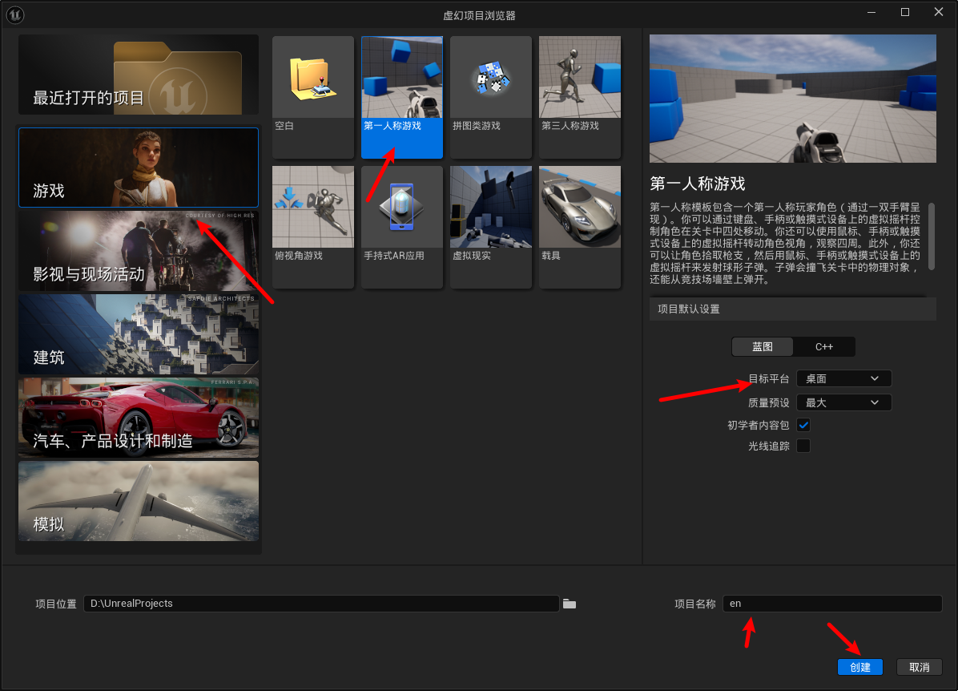Minimize the project browser window

point(871,12)
